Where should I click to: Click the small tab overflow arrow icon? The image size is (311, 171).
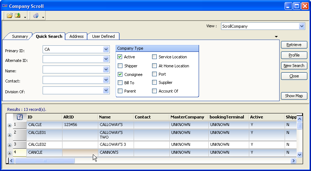tap(276, 37)
